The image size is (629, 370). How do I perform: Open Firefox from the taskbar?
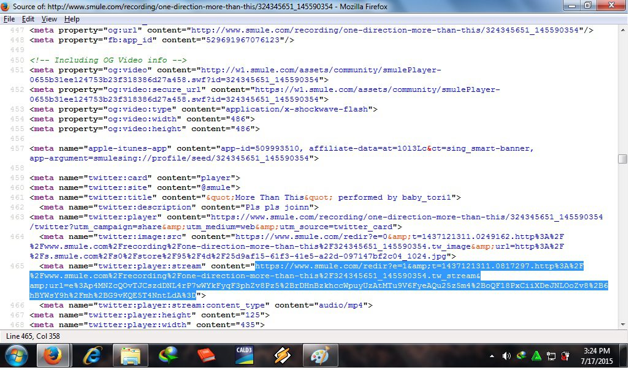coord(53,356)
